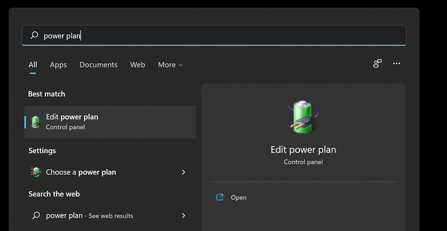Click battery icon beside Edit power plan result

[35, 122]
